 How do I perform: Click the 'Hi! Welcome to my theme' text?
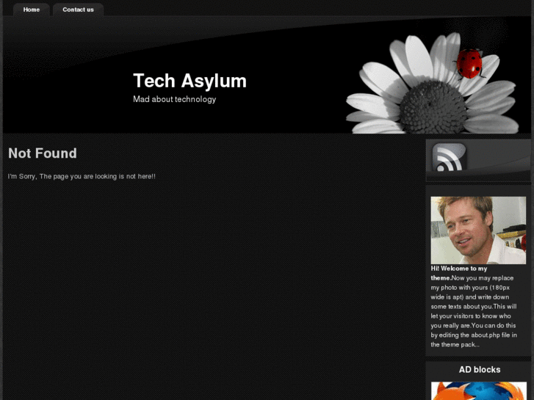(x=459, y=273)
